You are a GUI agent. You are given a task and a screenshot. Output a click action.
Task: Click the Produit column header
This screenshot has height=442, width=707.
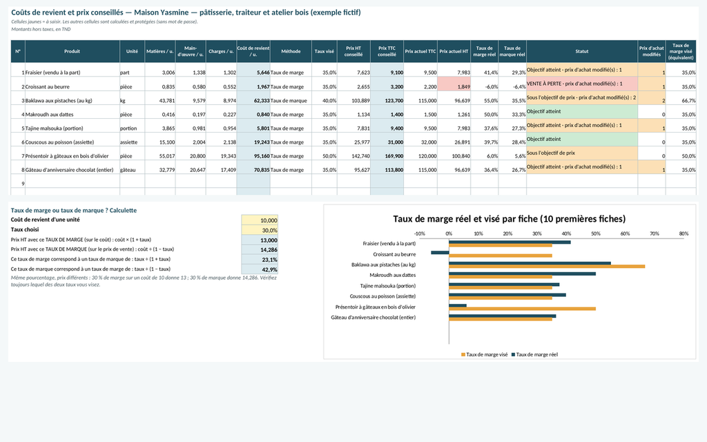click(x=72, y=51)
